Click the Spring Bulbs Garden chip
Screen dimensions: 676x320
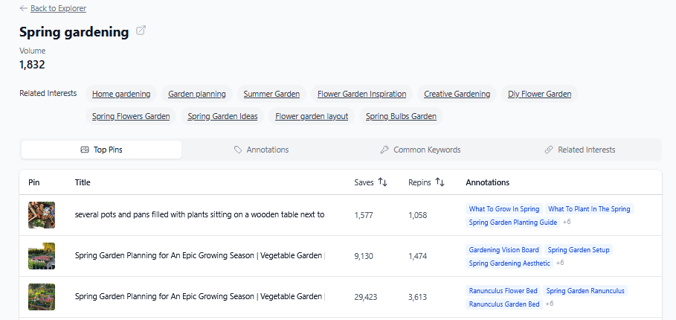401,116
